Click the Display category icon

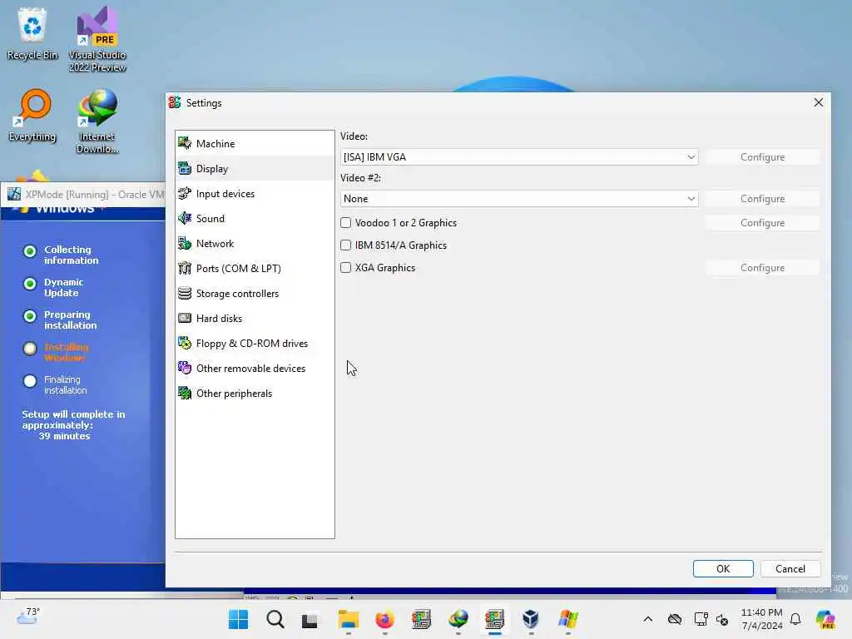[x=185, y=168]
